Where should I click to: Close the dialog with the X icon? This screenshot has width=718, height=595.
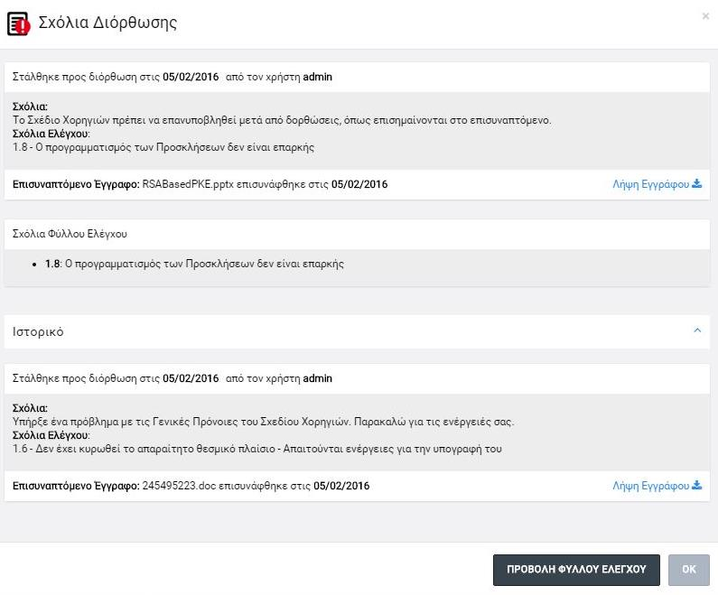[705, 16]
